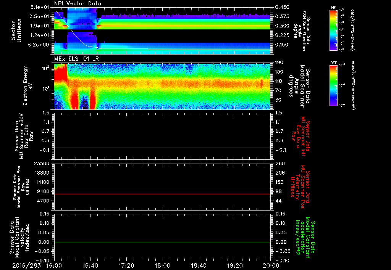The height and width of the screenshot is (270, 391).
Task: Click the white line in Scanner Pos plot
Action: pos(162,187)
